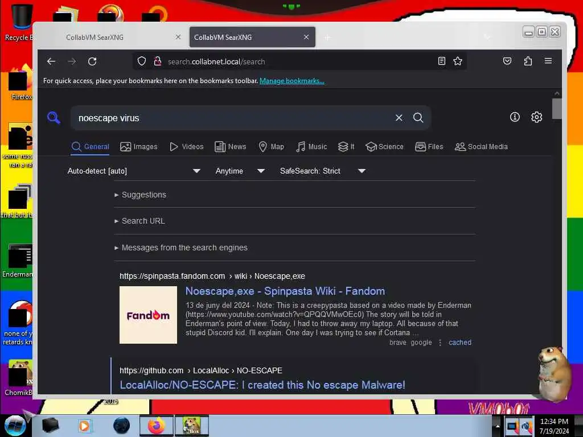583x437 pixels.
Task: Open the media player taskbar icon
Action: pyautogui.click(x=84, y=426)
